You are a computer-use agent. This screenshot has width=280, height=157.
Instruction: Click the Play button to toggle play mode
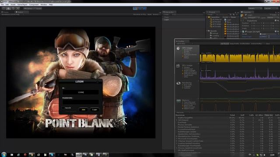pyautogui.click(x=135, y=8)
